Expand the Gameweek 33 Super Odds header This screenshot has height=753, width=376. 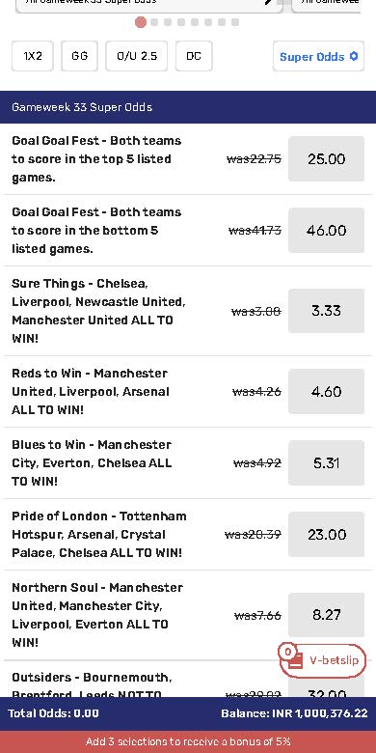point(188,106)
